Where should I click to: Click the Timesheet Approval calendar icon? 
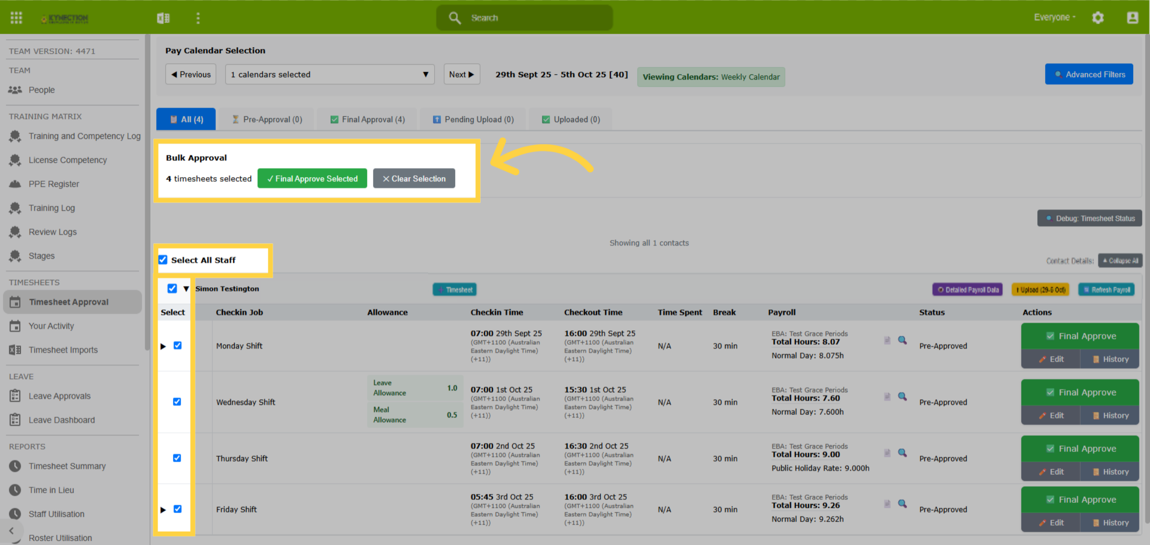pyautogui.click(x=15, y=302)
